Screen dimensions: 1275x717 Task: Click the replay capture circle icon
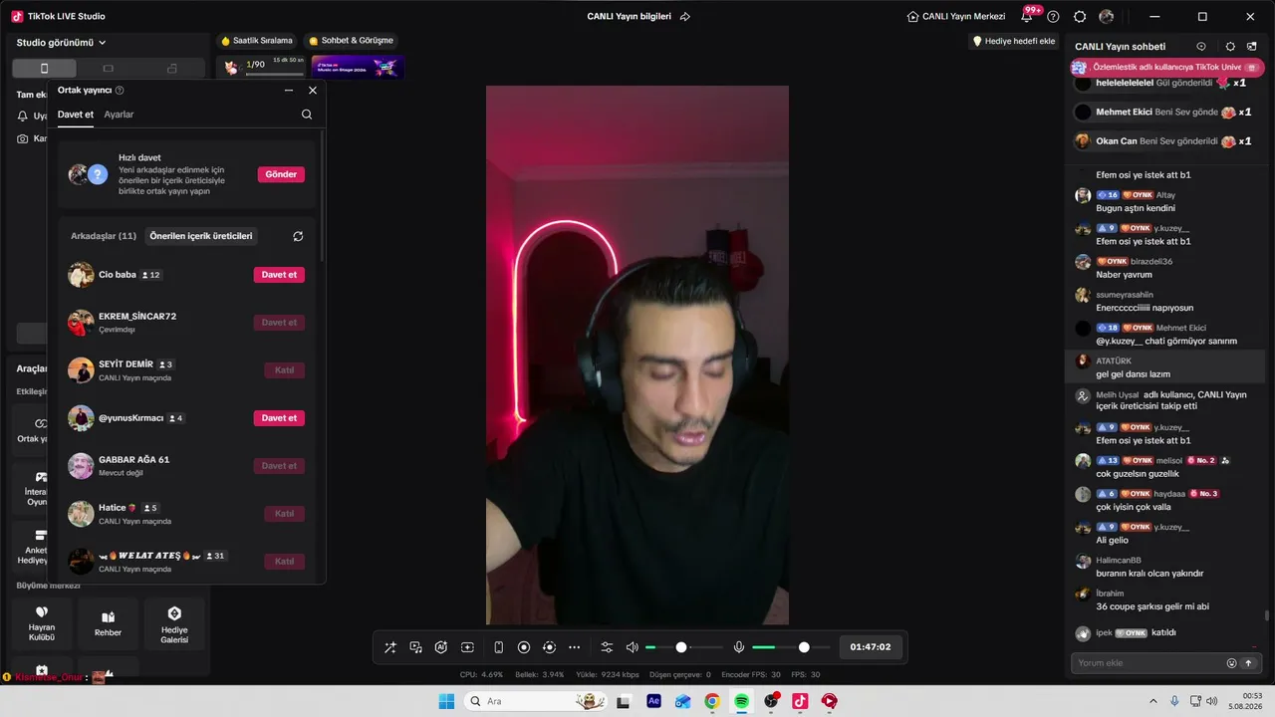pos(549,647)
